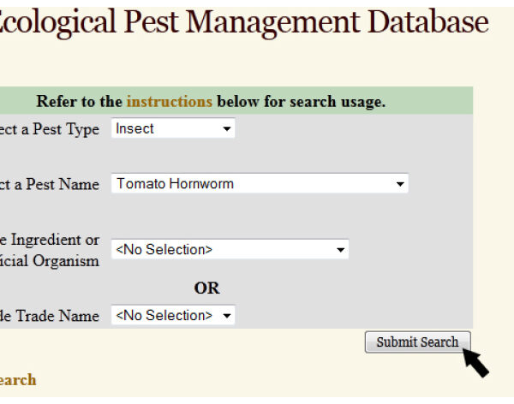Open the Active Ingredient No Selection dropdown
Screen dimensions: 514x404
click(229, 250)
